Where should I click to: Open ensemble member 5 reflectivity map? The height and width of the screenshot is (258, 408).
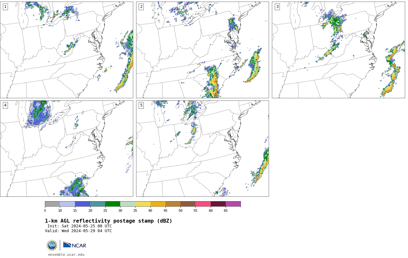click(202, 149)
